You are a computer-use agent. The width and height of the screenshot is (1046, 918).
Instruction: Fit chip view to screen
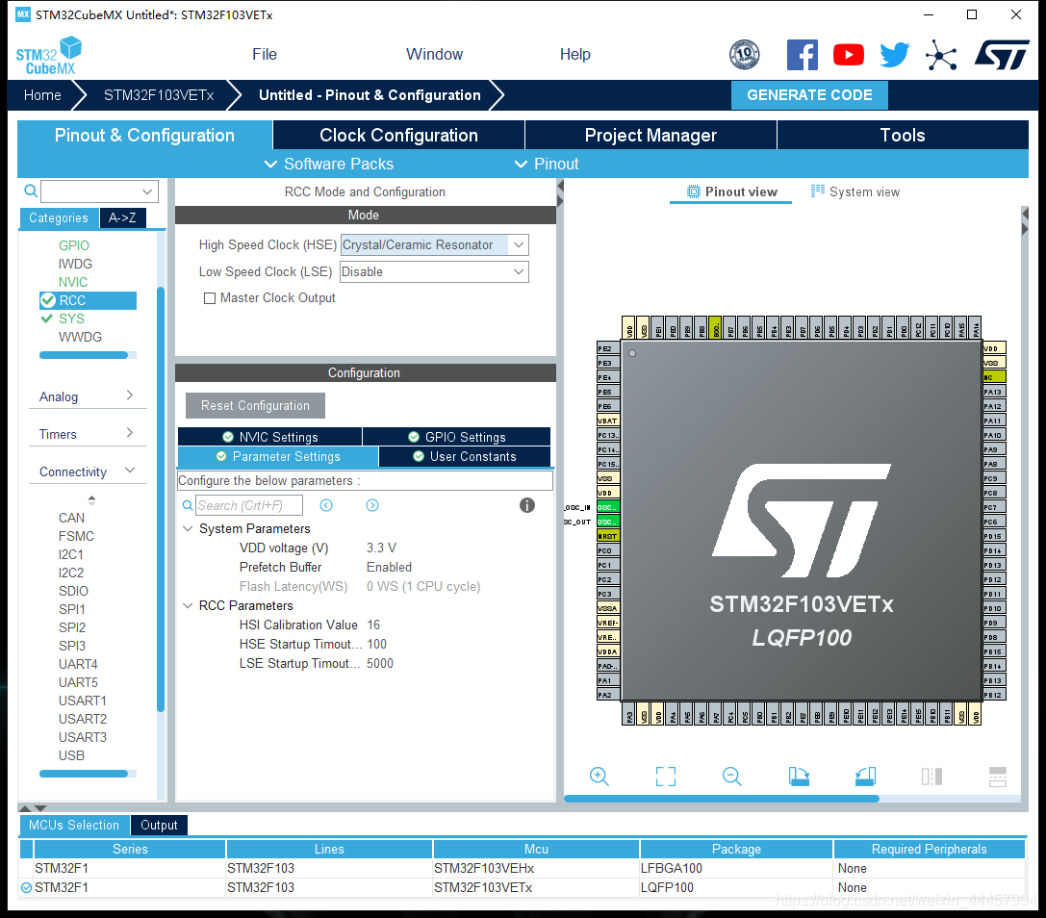pos(666,777)
